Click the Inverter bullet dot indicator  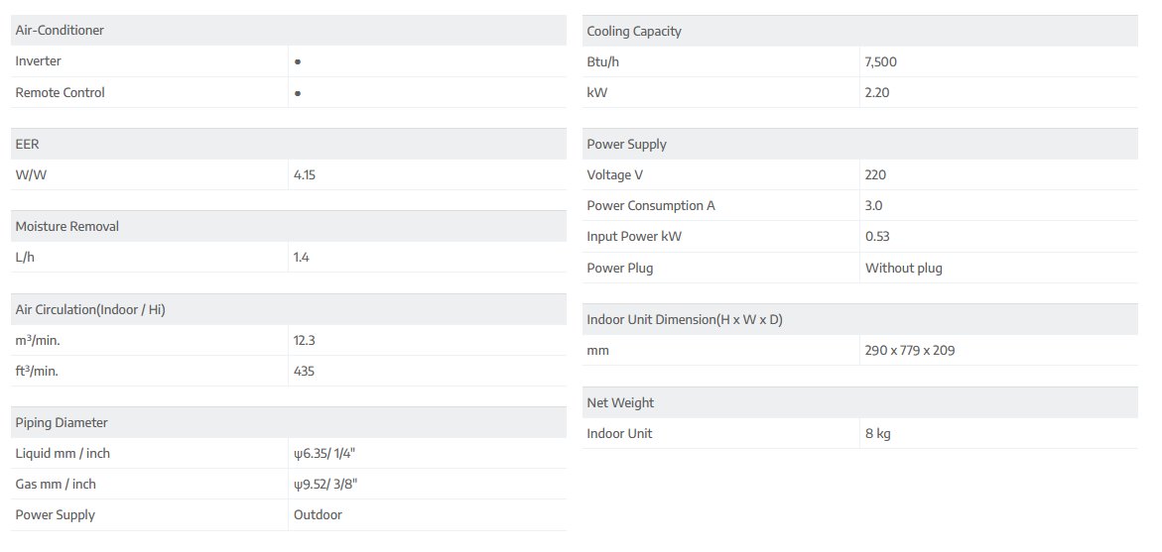[x=298, y=61]
